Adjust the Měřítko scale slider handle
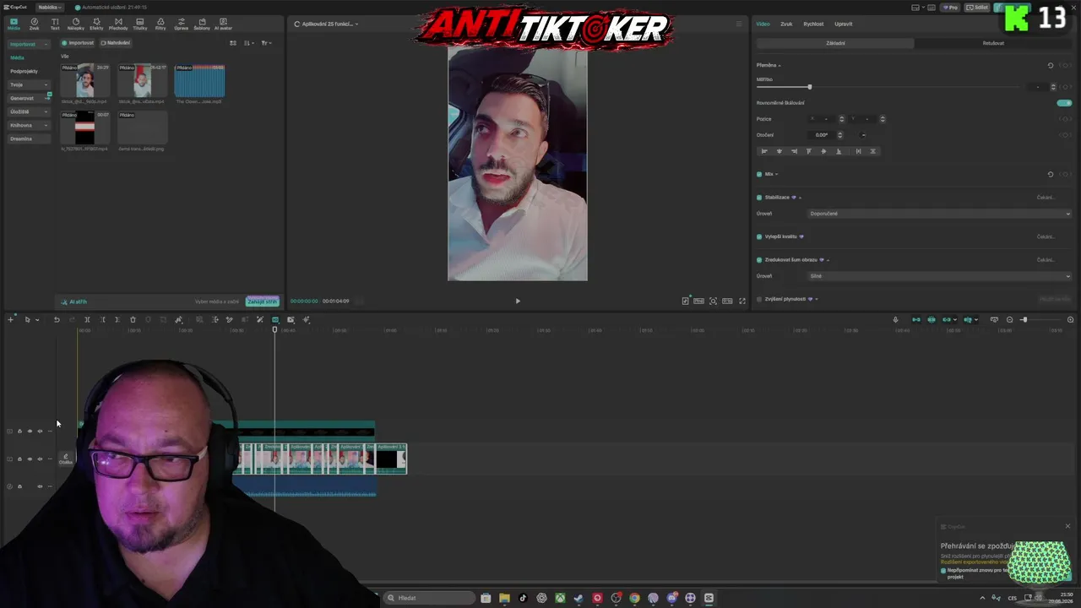The image size is (1081, 608). (x=809, y=87)
